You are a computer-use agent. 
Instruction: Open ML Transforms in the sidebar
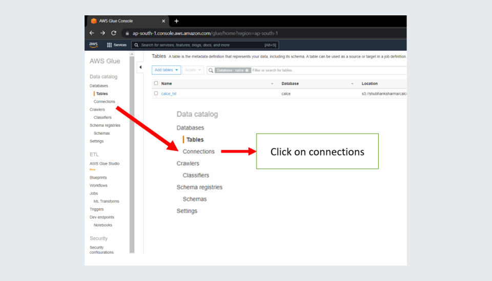coord(107,202)
